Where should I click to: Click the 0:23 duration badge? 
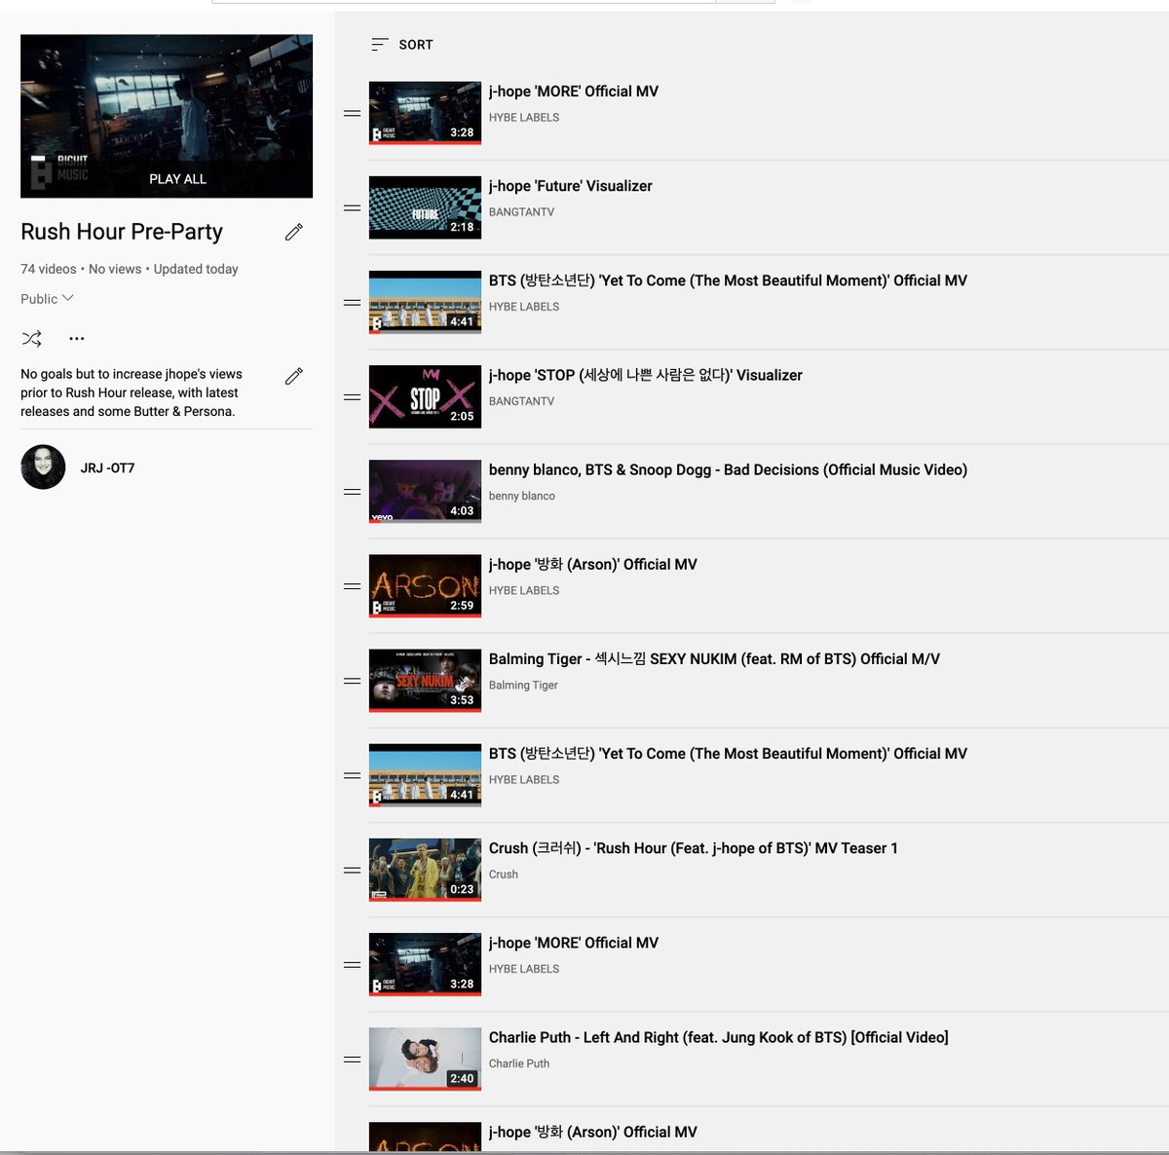(462, 889)
